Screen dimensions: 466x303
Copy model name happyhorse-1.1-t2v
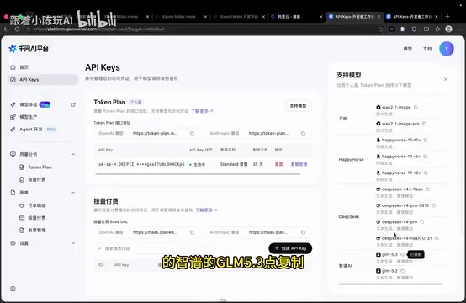pyautogui.click(x=426, y=140)
